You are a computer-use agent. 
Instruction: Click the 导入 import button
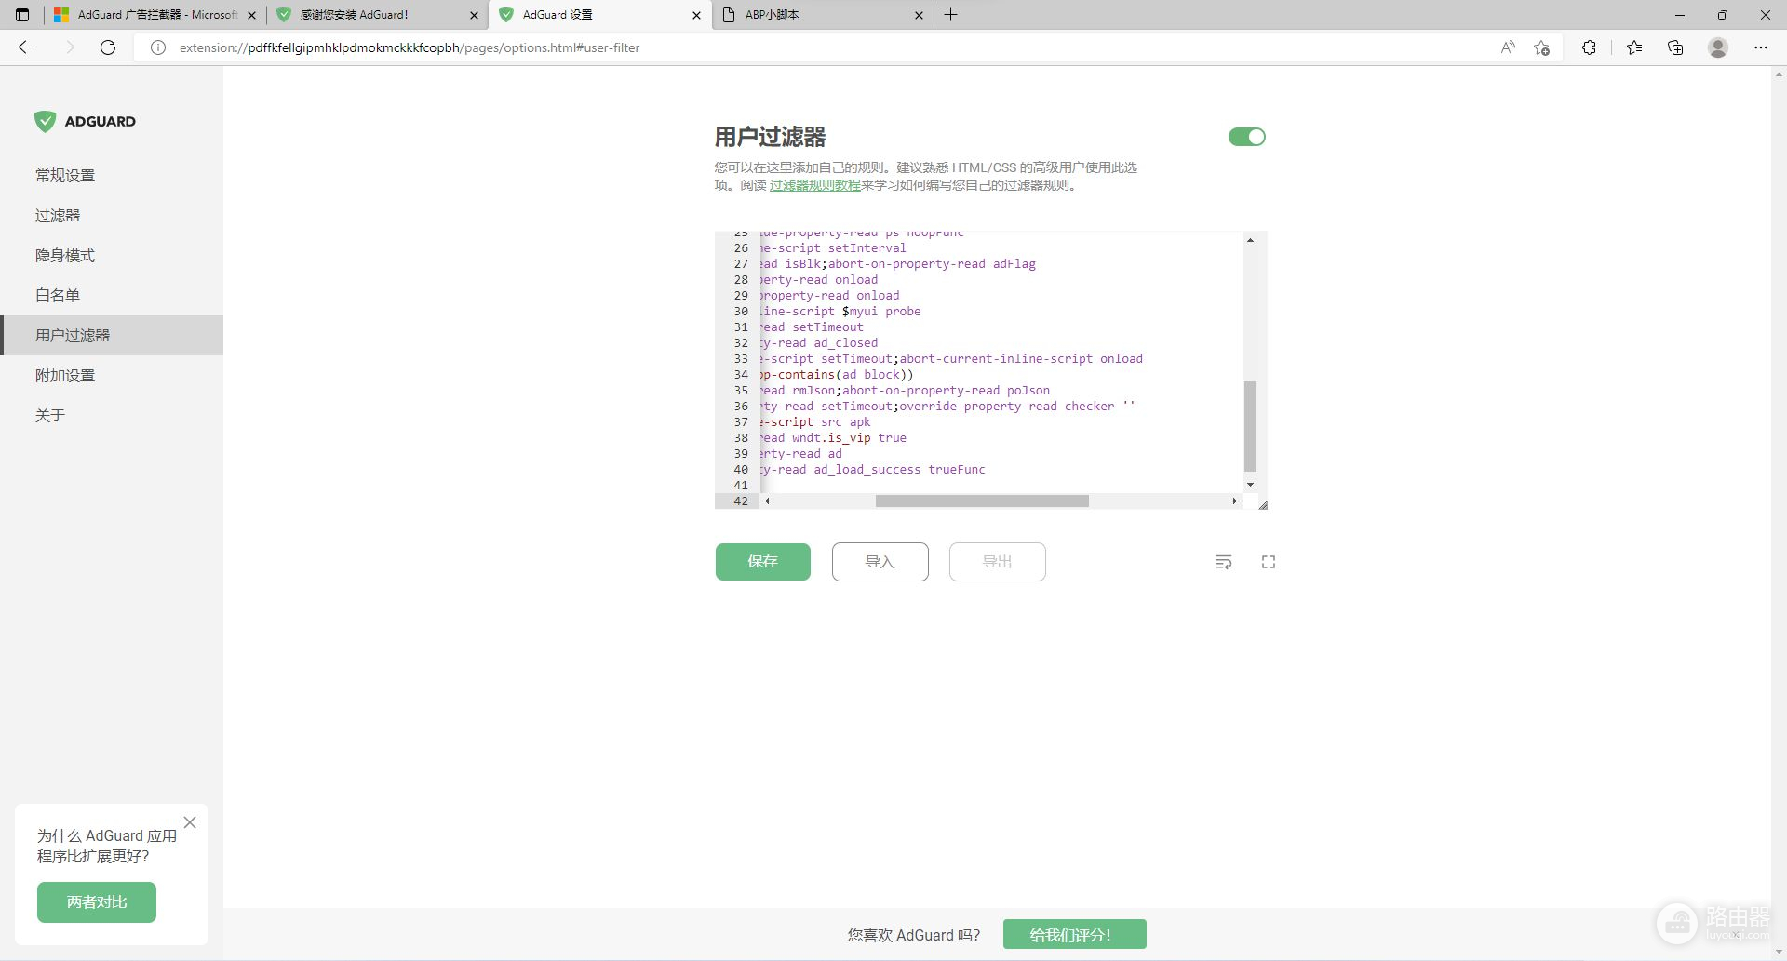pyautogui.click(x=880, y=562)
